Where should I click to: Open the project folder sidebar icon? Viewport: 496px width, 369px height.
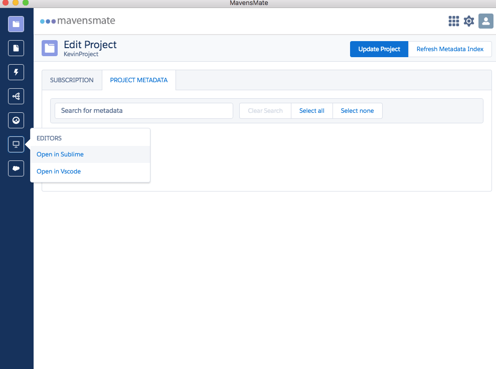[16, 24]
